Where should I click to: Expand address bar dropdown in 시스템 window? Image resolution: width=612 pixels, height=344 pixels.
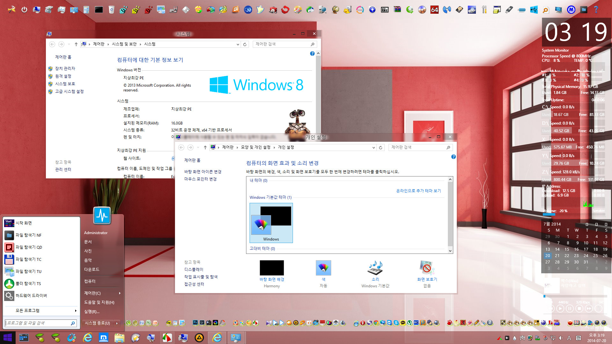[x=238, y=44]
